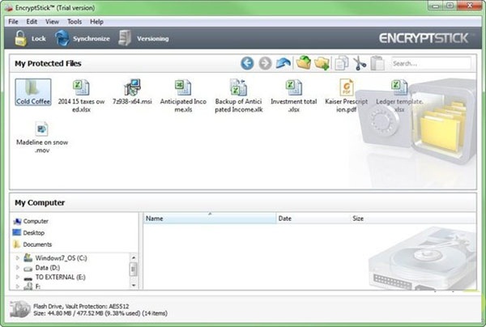Click the go up one level arrow
Viewport: 486px width, 327px height.
(x=283, y=63)
